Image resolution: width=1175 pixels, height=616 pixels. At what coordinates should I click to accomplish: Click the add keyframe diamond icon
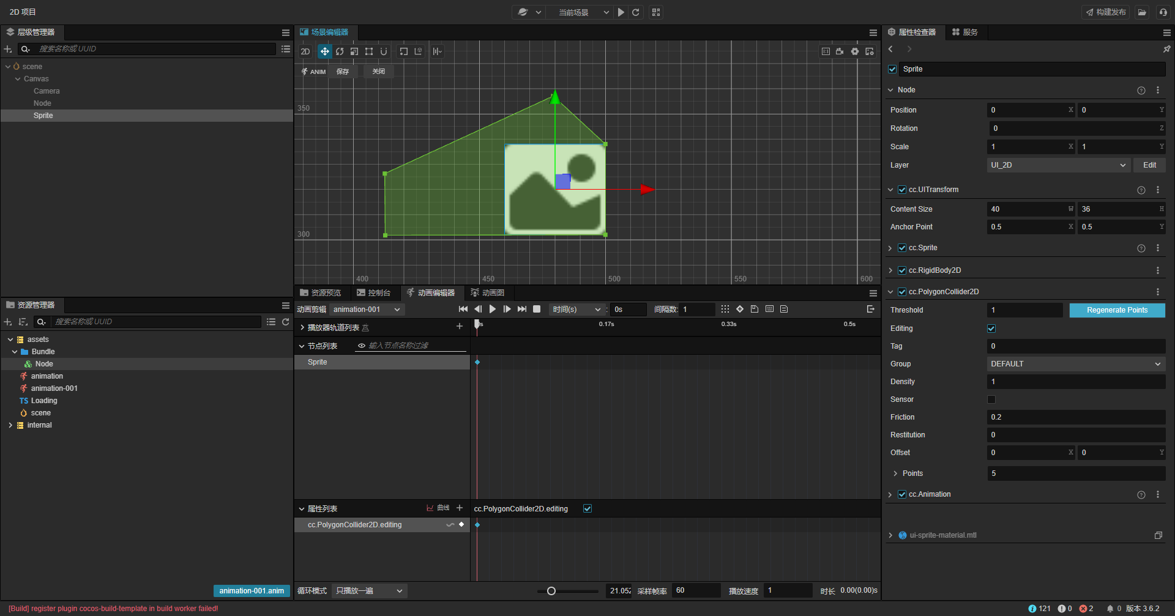point(740,310)
